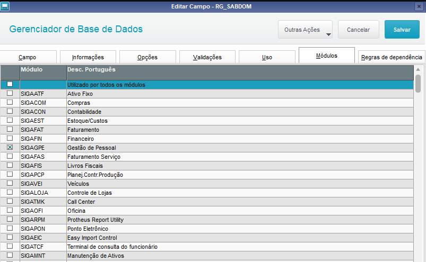Click the 'Gestão de Pessoal' cell
The width and height of the screenshot is (426, 262).
[x=240, y=148]
